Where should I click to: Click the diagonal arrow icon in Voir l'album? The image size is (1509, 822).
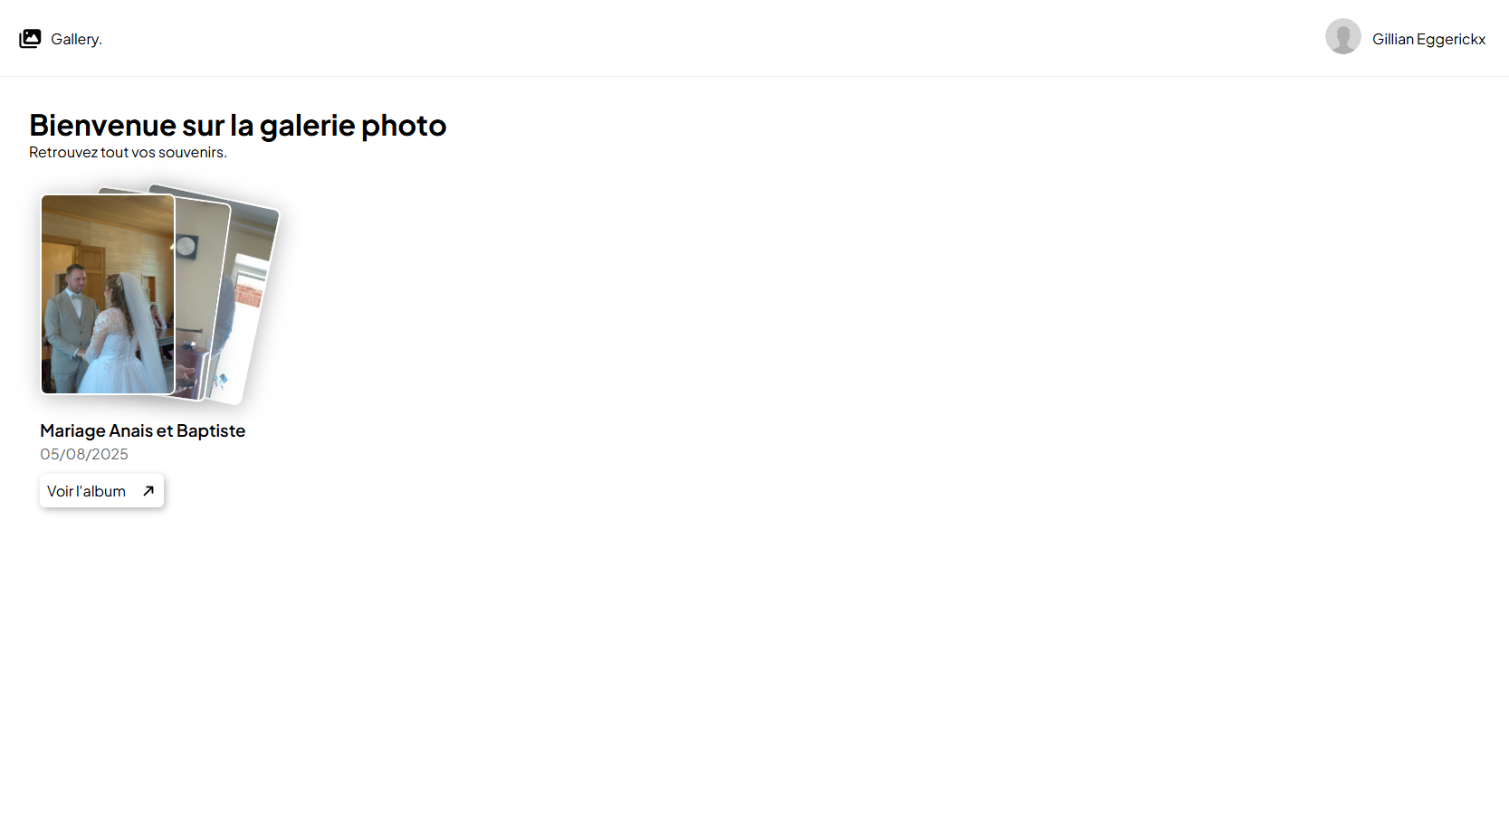point(148,491)
